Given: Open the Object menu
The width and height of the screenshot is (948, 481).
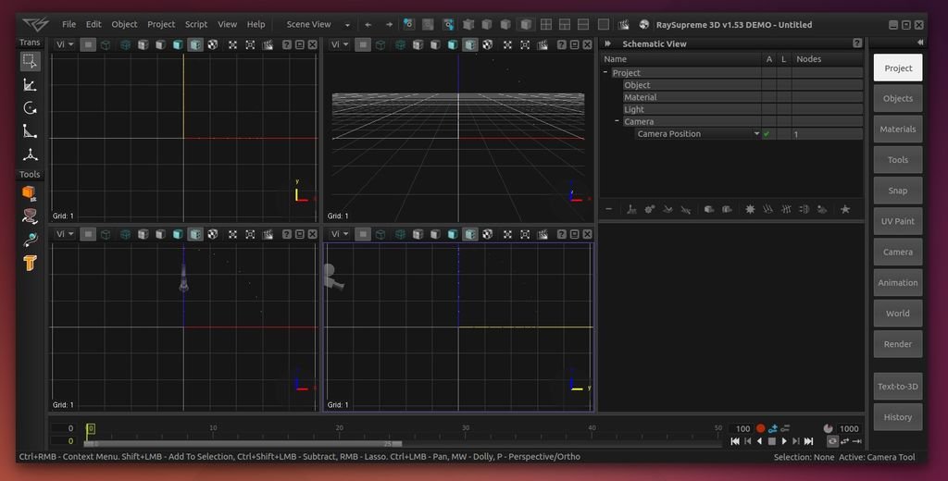Looking at the screenshot, I should point(124,24).
